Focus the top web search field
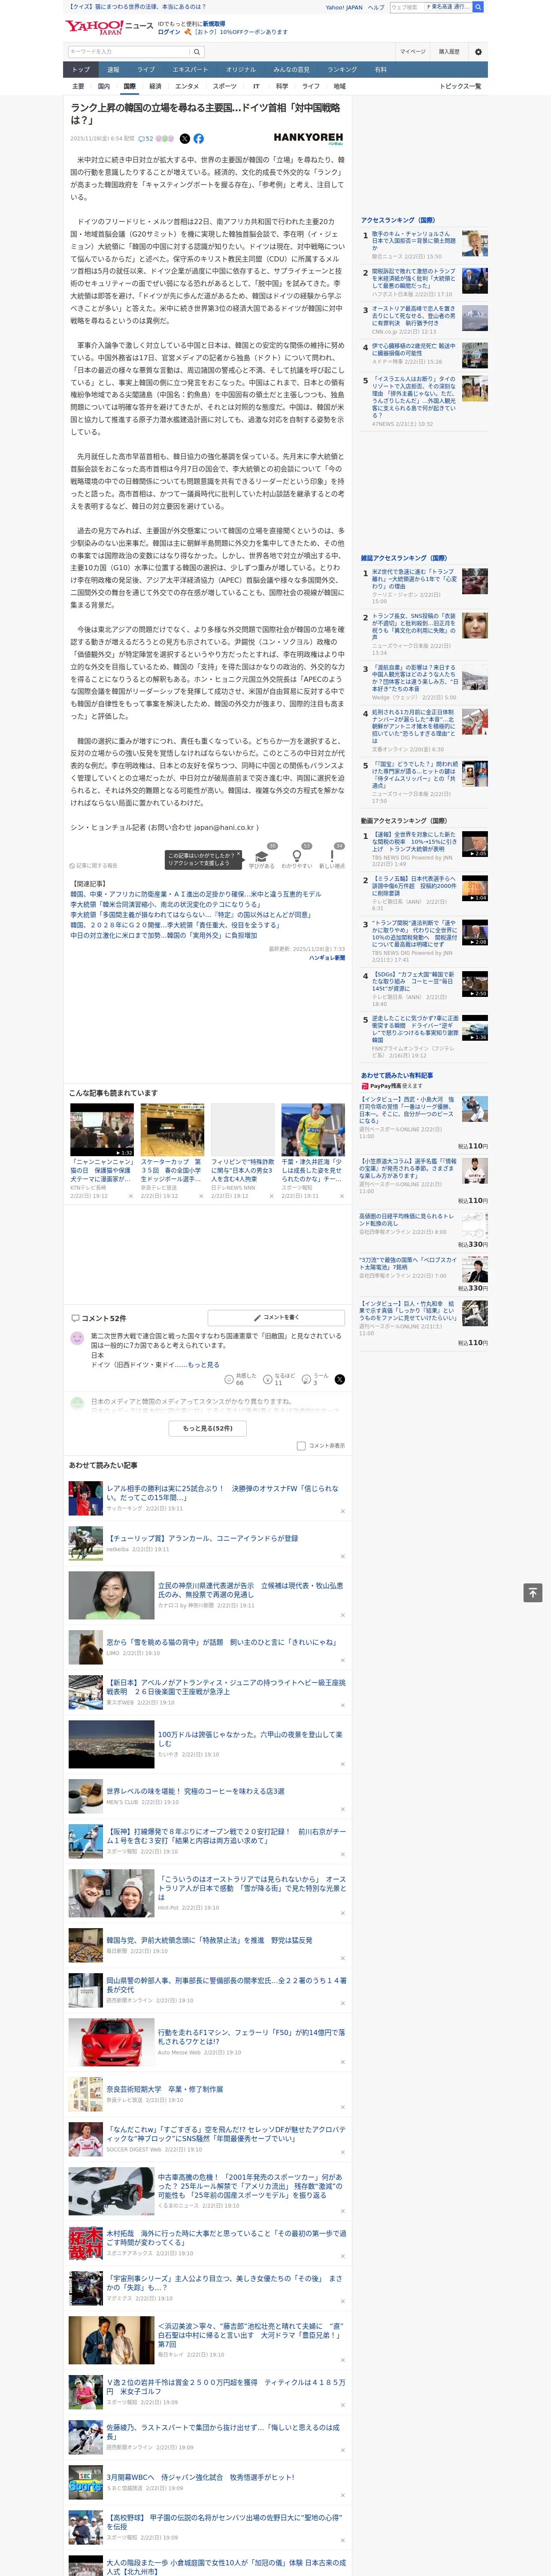This screenshot has height=2576, width=551. pyautogui.click(x=406, y=7)
